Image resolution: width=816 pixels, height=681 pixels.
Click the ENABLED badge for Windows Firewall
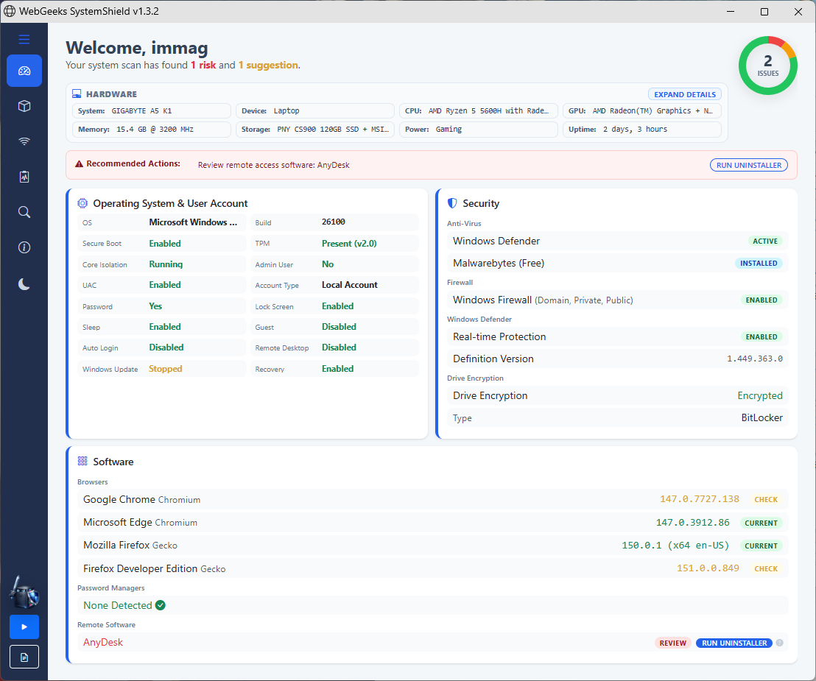tap(762, 300)
